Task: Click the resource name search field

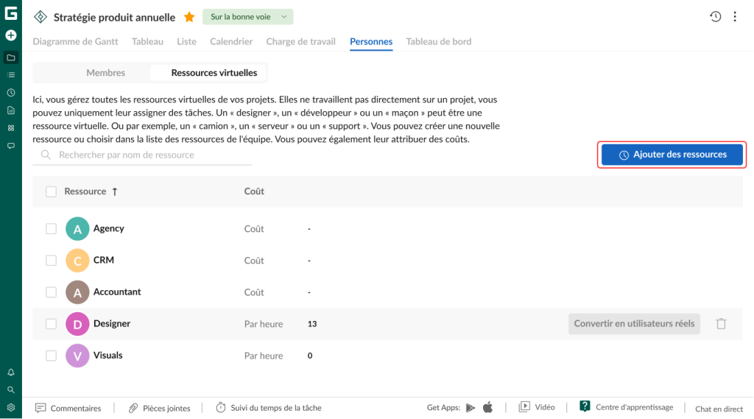Action: point(142,155)
